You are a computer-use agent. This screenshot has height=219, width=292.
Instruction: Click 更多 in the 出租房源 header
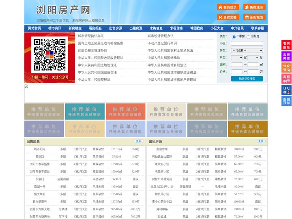(261, 142)
